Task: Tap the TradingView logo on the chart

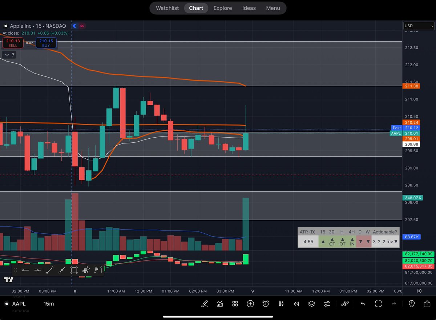Action: (9, 280)
